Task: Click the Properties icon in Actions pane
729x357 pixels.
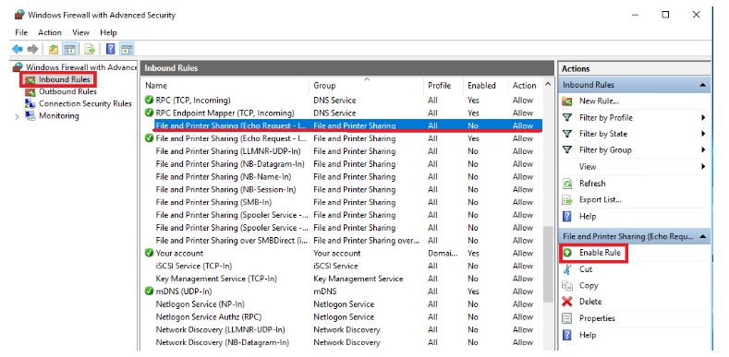Action: pos(567,318)
